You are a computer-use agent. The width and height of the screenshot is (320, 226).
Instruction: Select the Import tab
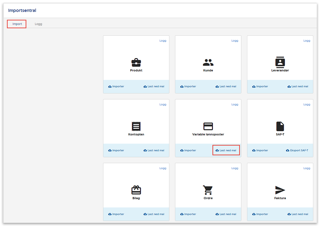(17, 24)
